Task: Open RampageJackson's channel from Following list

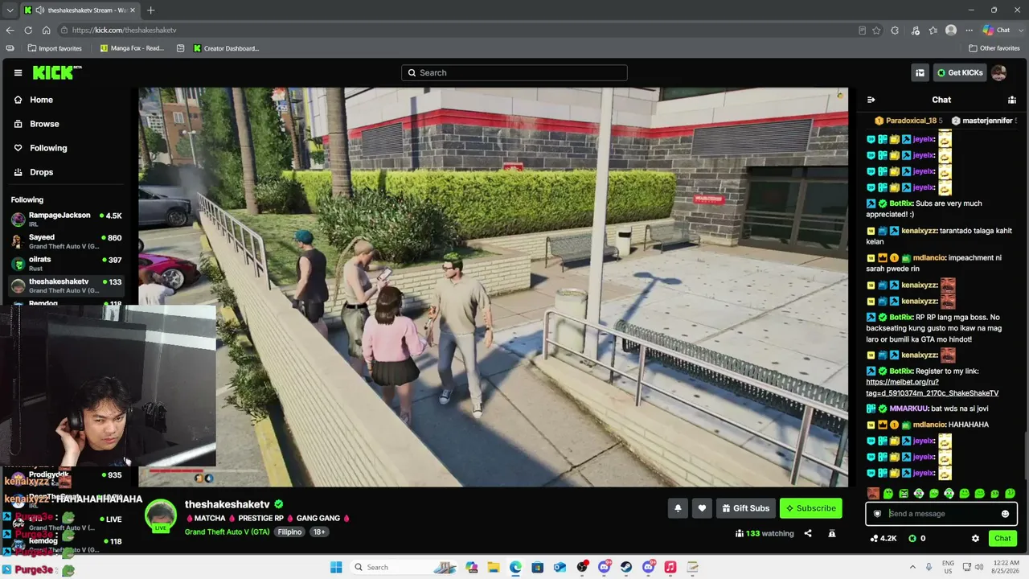Action: (x=66, y=220)
